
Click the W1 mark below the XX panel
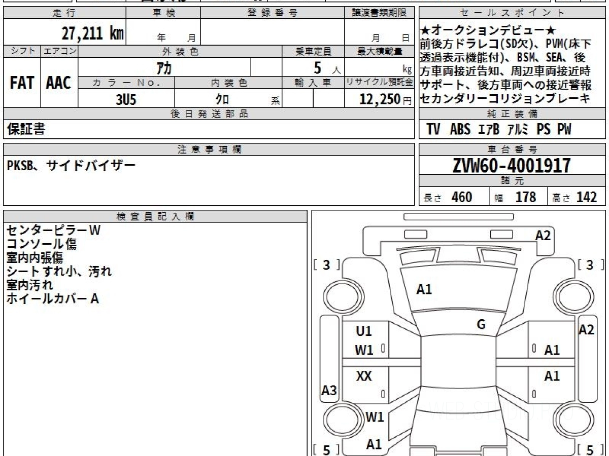point(375,417)
